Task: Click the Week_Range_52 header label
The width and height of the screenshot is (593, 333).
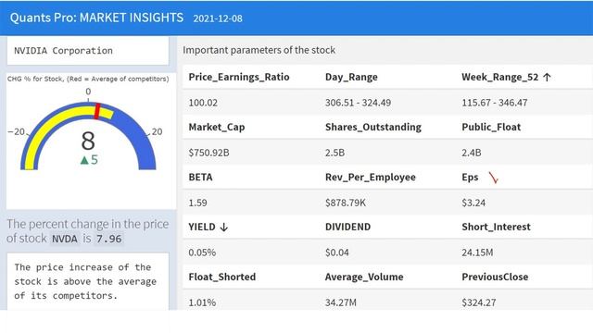Action: coord(500,77)
